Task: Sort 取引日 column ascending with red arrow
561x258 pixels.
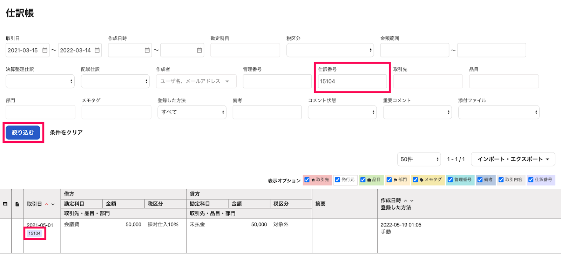Action: point(47,204)
